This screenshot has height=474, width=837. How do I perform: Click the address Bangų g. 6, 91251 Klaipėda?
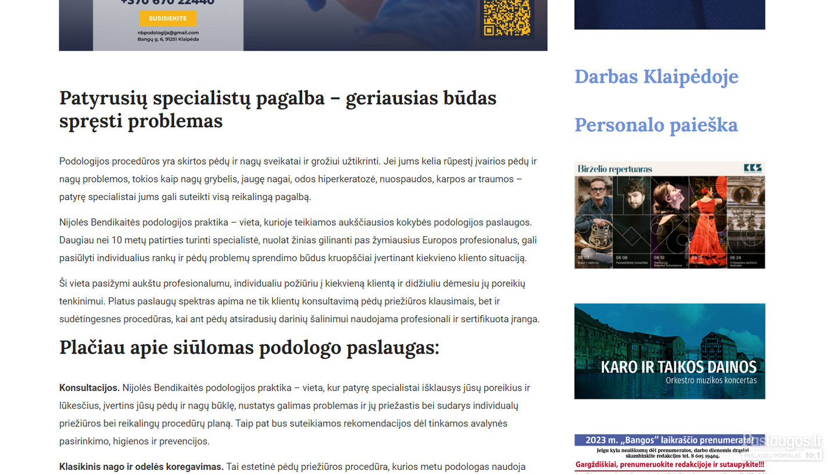[168, 40]
